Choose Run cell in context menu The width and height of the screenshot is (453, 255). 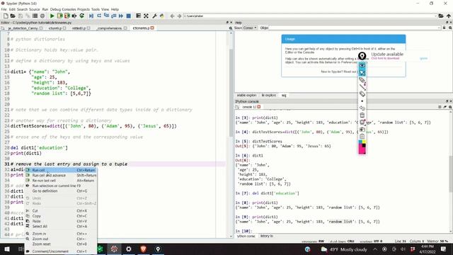[61, 170]
